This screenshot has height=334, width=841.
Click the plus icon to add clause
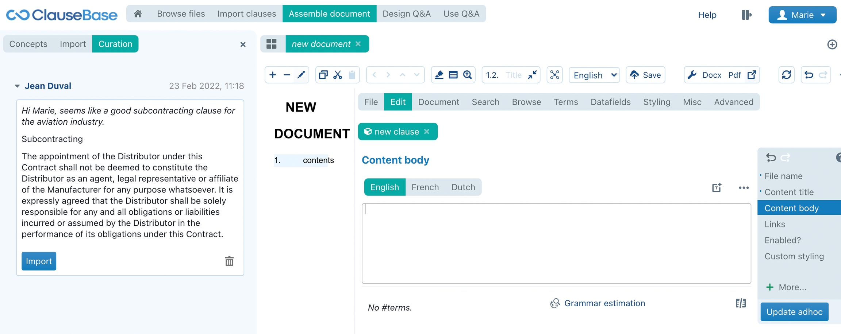(273, 75)
